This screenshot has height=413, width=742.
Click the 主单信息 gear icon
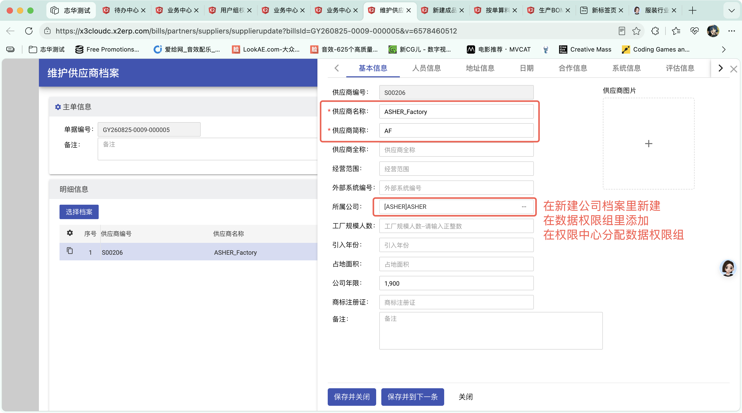click(58, 107)
